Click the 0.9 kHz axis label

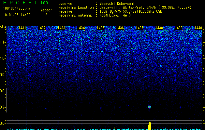[x=3, y=75]
